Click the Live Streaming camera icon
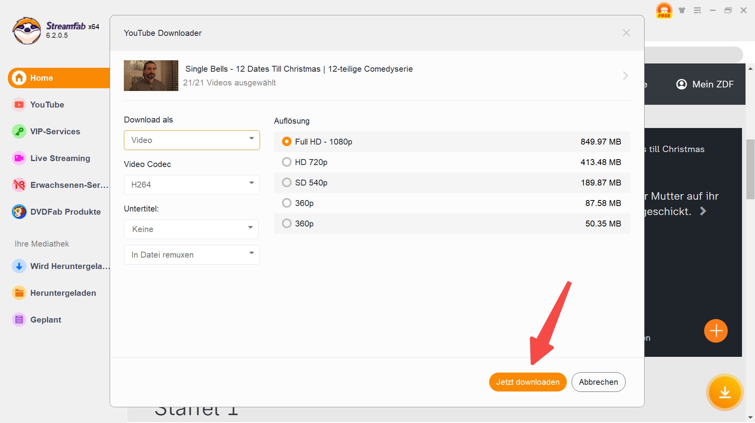 tap(19, 158)
